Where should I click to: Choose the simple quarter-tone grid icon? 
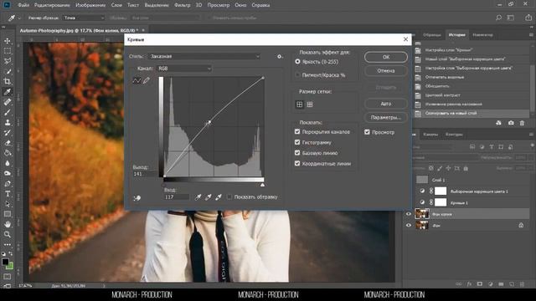(x=300, y=105)
